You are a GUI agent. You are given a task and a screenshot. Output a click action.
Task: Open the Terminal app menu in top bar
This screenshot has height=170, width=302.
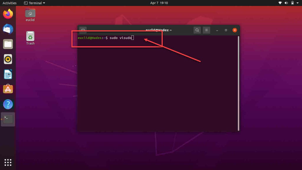click(35, 3)
